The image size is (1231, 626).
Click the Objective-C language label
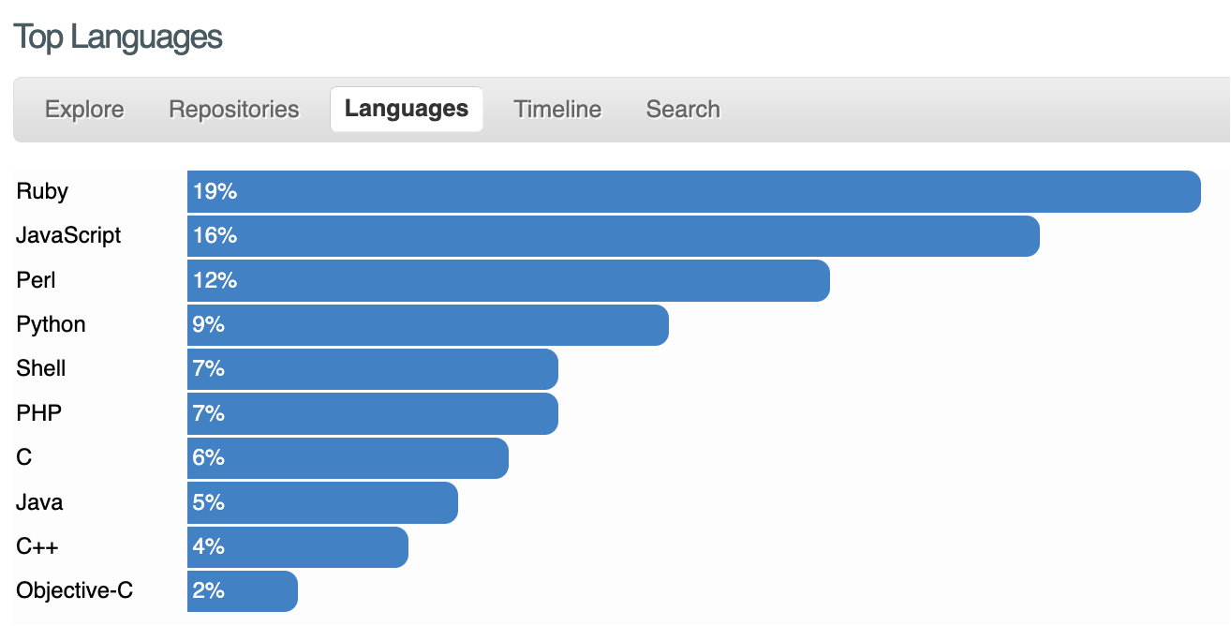[x=74, y=591]
